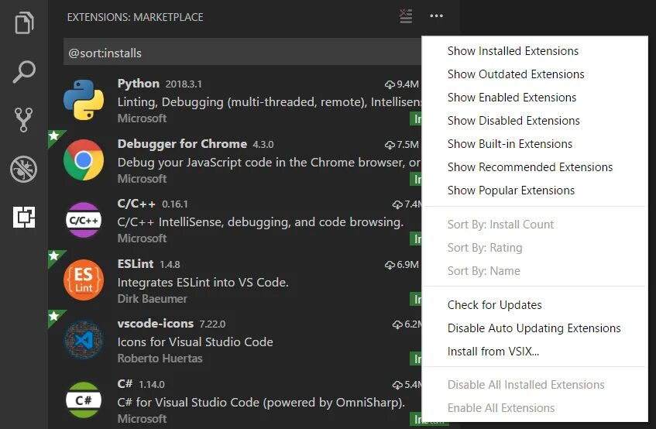The height and width of the screenshot is (429, 656).
Task: Pick Show Enabled Extensions from menu
Action: pyautogui.click(x=512, y=98)
